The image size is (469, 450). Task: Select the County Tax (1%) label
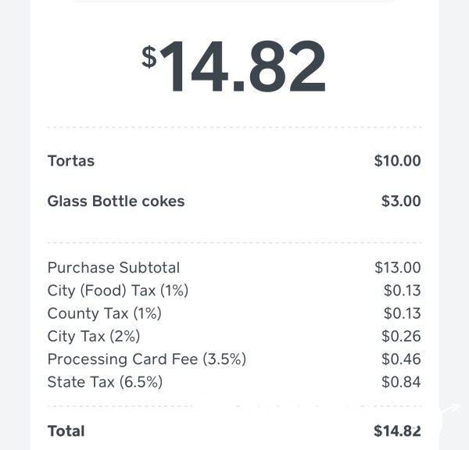pyautogui.click(x=105, y=313)
